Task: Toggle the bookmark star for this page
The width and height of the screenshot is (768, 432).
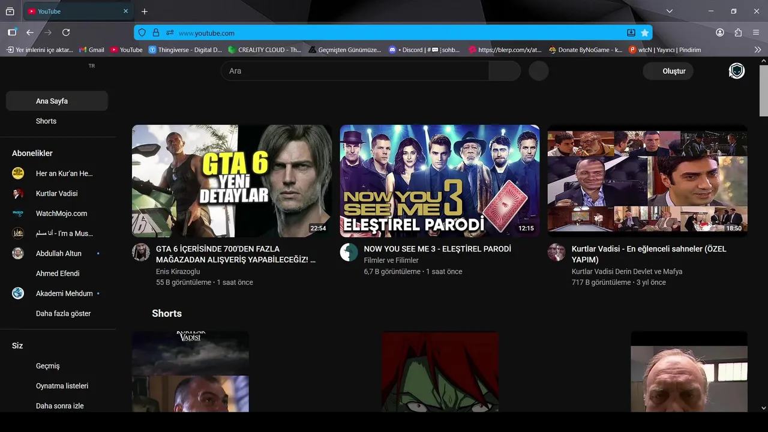Action: tap(645, 33)
